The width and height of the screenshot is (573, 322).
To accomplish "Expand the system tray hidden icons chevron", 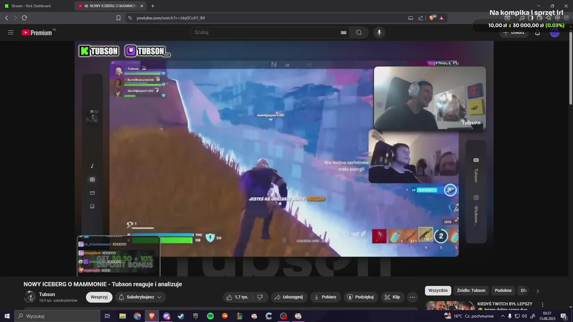I will coord(502,316).
